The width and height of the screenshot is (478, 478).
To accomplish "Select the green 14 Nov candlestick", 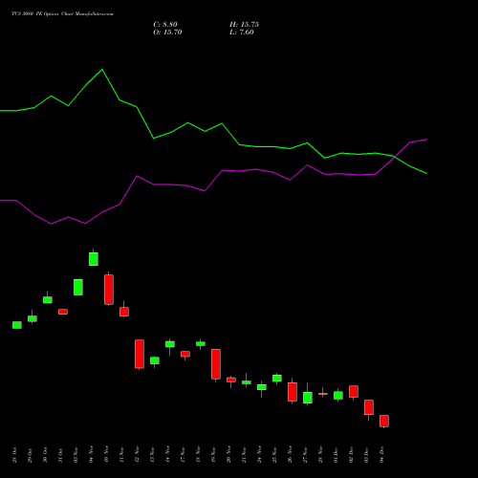I will tap(170, 344).
